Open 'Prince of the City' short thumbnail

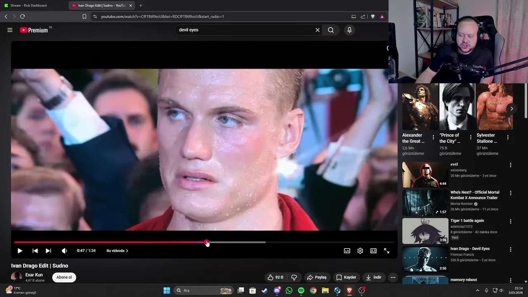pos(457,107)
